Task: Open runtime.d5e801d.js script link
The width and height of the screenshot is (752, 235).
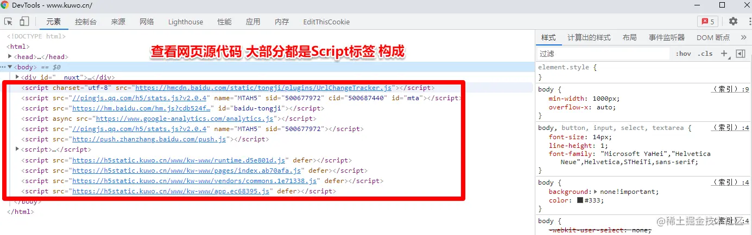Action: (x=179, y=160)
